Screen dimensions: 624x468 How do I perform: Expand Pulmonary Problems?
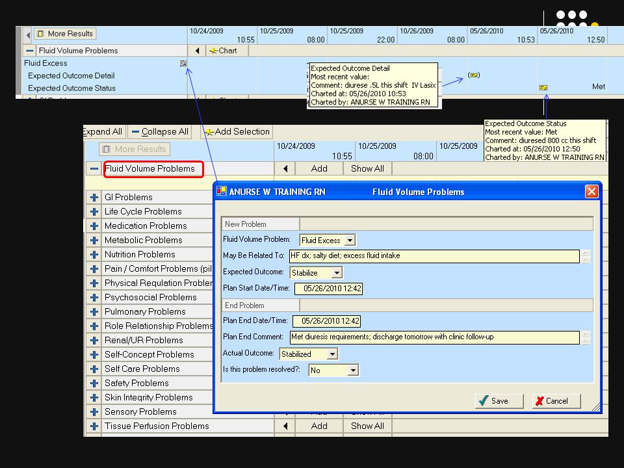[94, 312]
